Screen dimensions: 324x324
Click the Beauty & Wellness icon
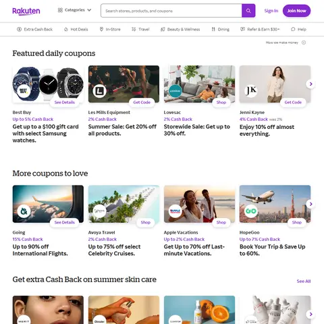click(x=163, y=29)
